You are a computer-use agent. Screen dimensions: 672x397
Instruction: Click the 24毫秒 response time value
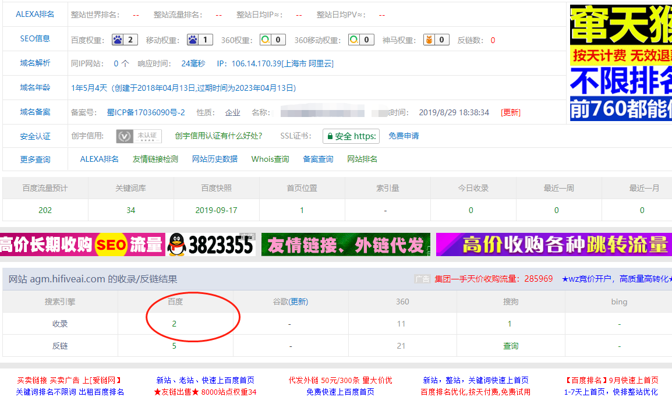[x=193, y=63]
